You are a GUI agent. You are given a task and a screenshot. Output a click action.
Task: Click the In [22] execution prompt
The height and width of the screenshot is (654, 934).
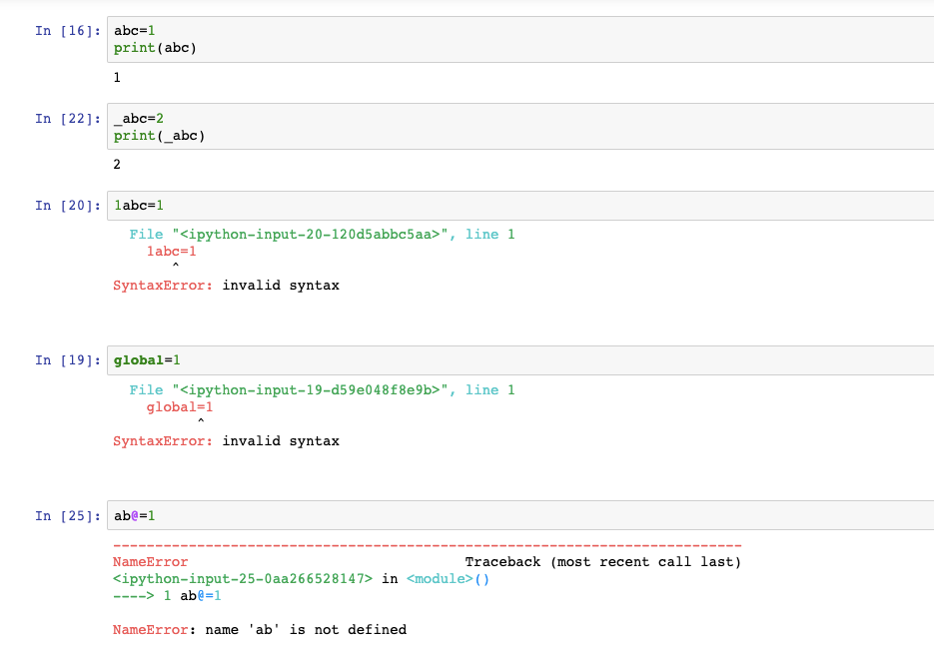click(x=67, y=119)
